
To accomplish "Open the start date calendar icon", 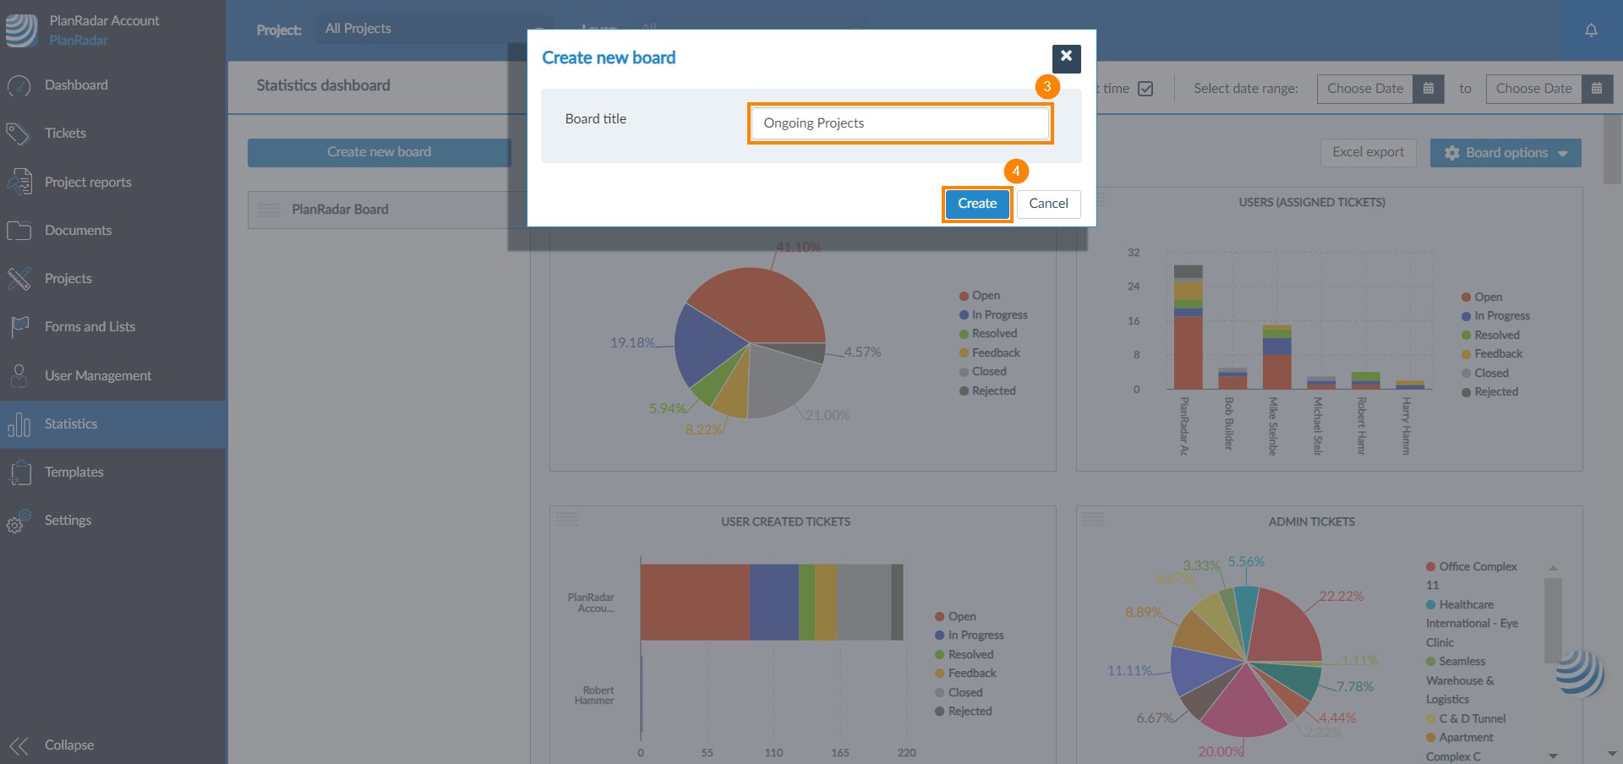I will tap(1428, 89).
